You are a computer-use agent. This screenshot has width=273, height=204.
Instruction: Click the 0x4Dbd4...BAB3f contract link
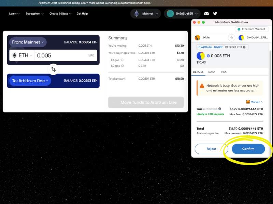coord(211,47)
